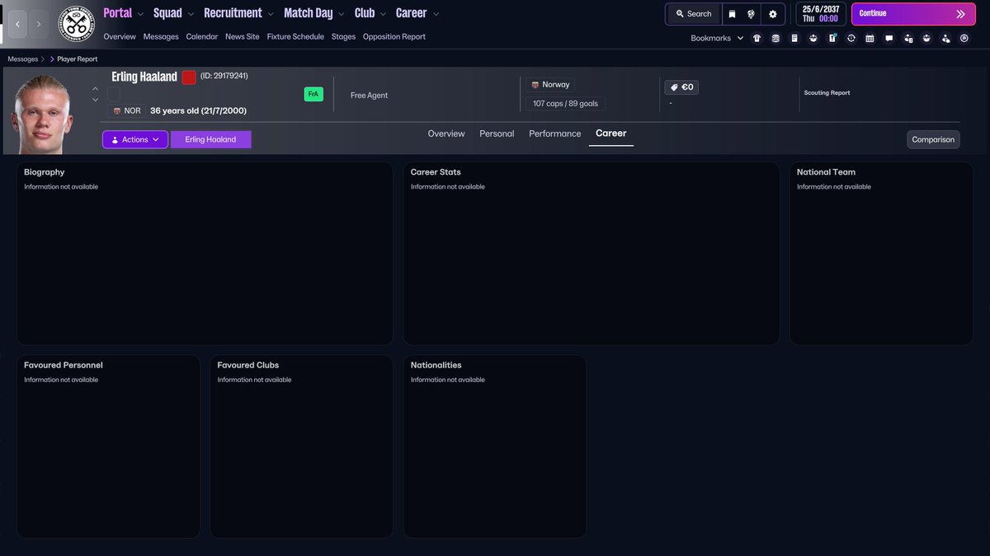
Task: Open Fixture Schedule submenu item
Action: (x=295, y=37)
